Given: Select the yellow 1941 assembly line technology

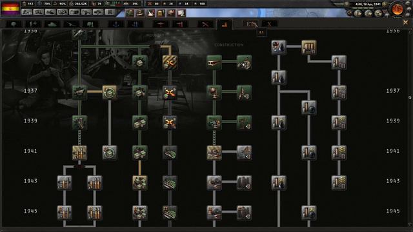Looking at the screenshot, I should 79,153.
